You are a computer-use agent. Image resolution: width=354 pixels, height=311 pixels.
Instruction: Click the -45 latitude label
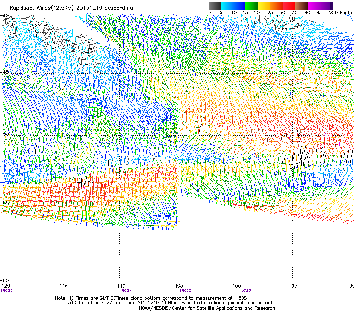(x=4, y=72)
